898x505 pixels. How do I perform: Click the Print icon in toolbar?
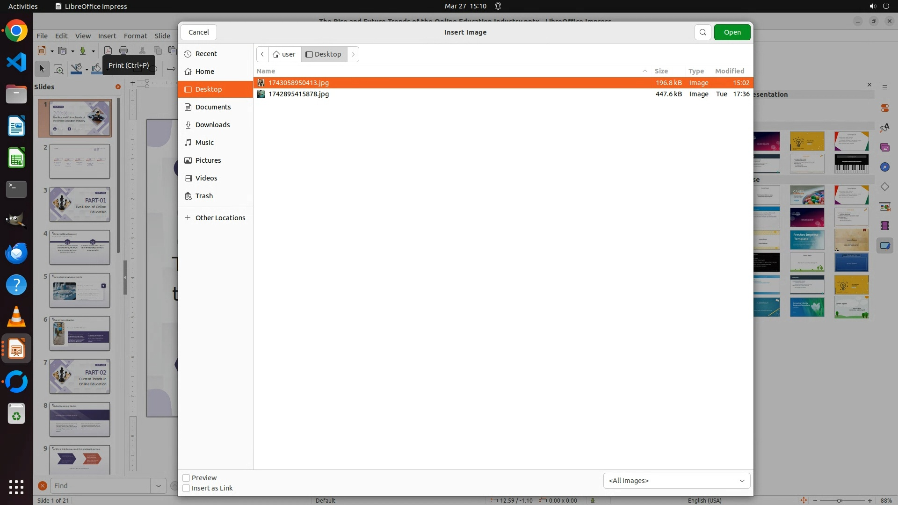[123, 50]
